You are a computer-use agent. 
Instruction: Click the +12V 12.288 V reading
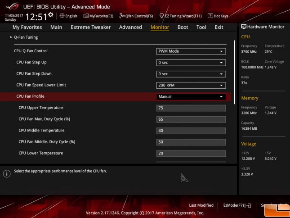click(x=248, y=159)
